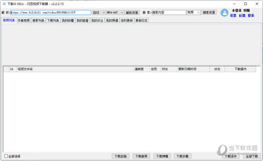Click the user avatar icon
Image resolution: width=263 pixels, height=161 pixels.
pyautogui.click(x=224, y=13)
